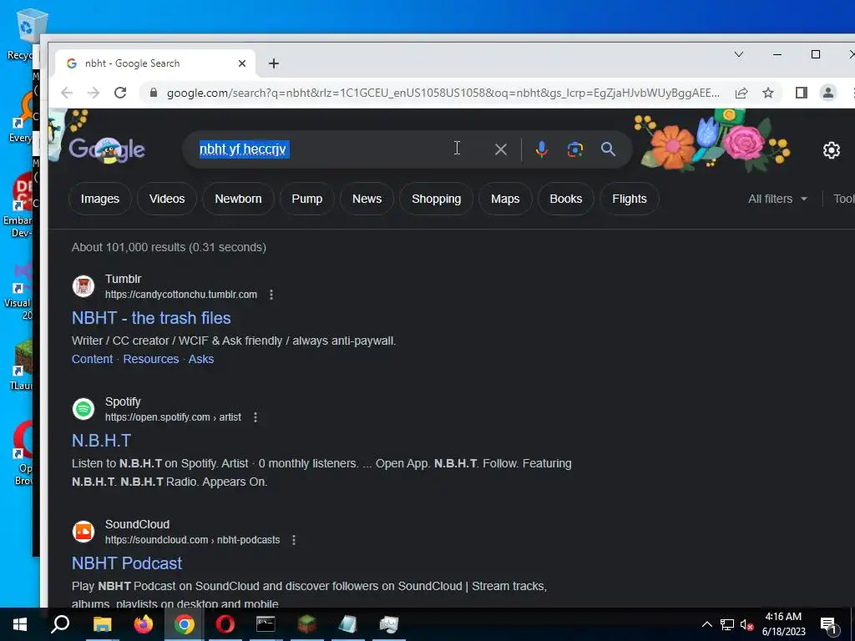
Task: Clear the search box with the X
Action: click(x=501, y=149)
